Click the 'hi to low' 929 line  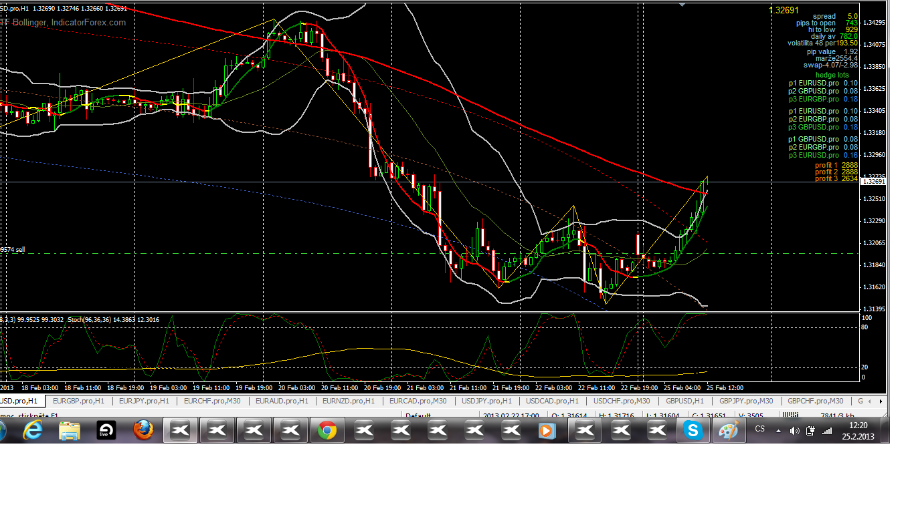834,29
